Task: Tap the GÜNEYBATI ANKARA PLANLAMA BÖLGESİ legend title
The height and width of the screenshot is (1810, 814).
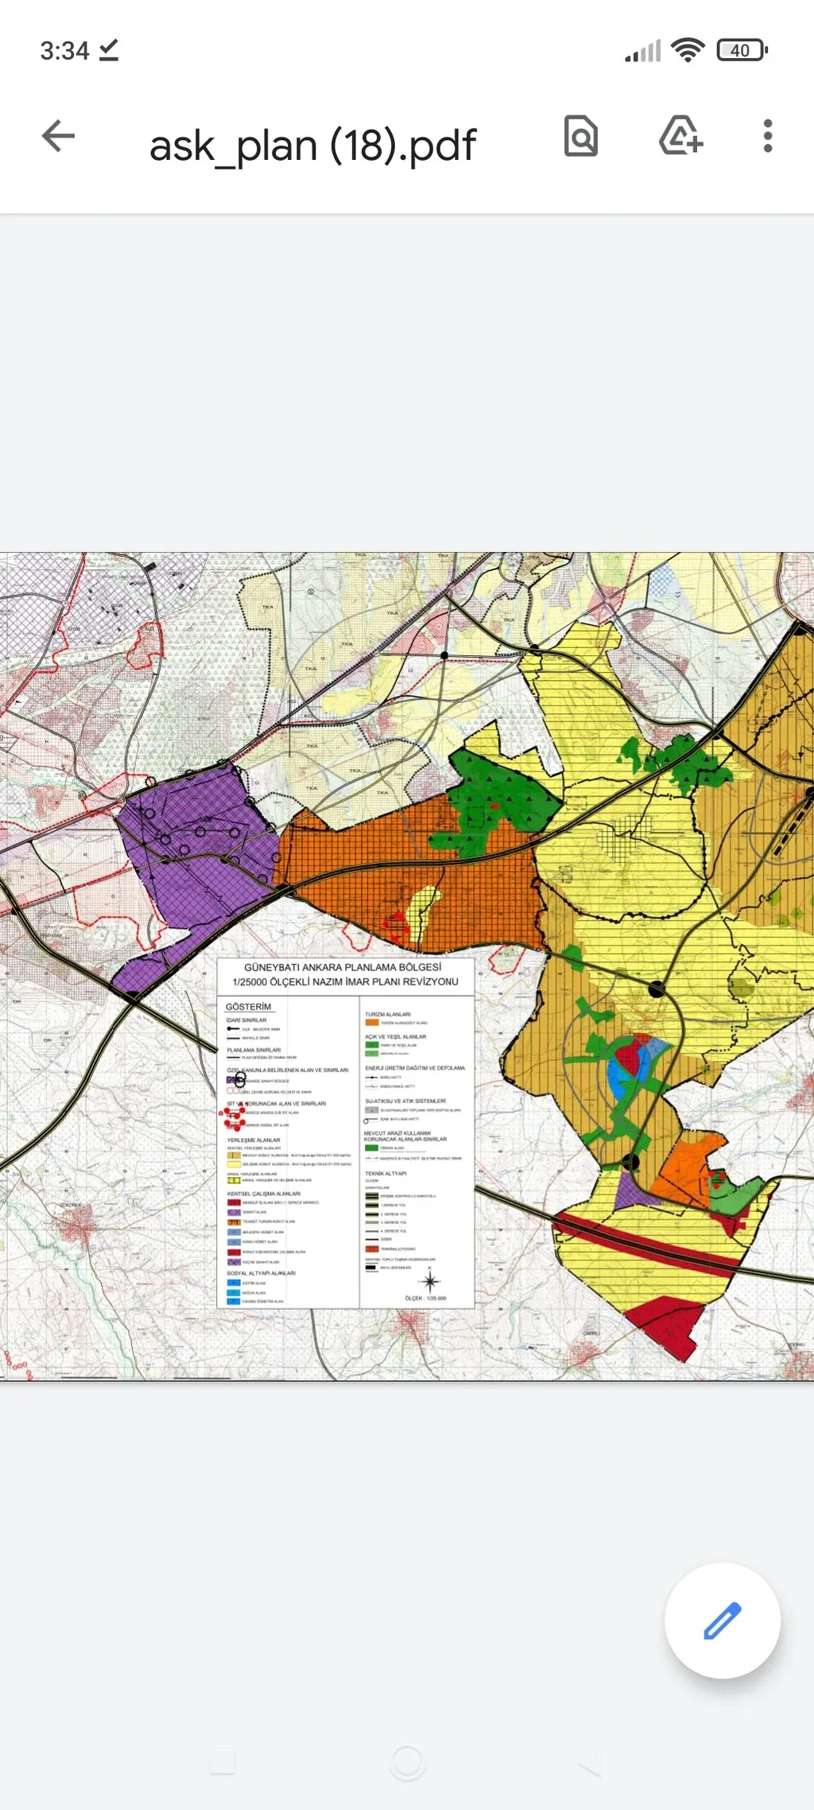Action: click(x=343, y=968)
